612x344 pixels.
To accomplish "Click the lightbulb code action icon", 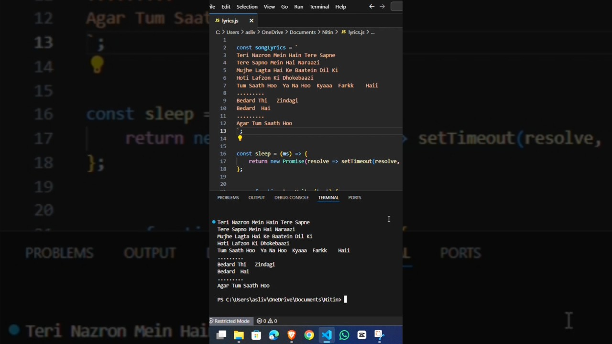I will [x=240, y=138].
